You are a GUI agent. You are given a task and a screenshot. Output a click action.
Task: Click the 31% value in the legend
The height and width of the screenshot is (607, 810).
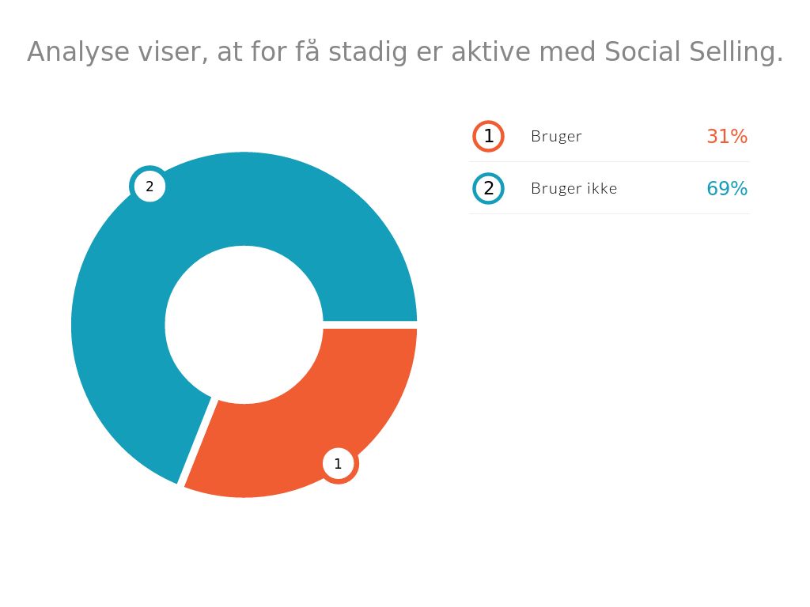coord(726,136)
